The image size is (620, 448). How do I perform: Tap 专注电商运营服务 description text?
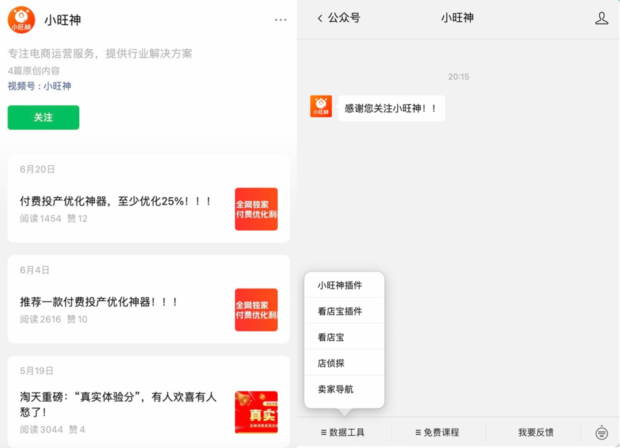(x=100, y=53)
